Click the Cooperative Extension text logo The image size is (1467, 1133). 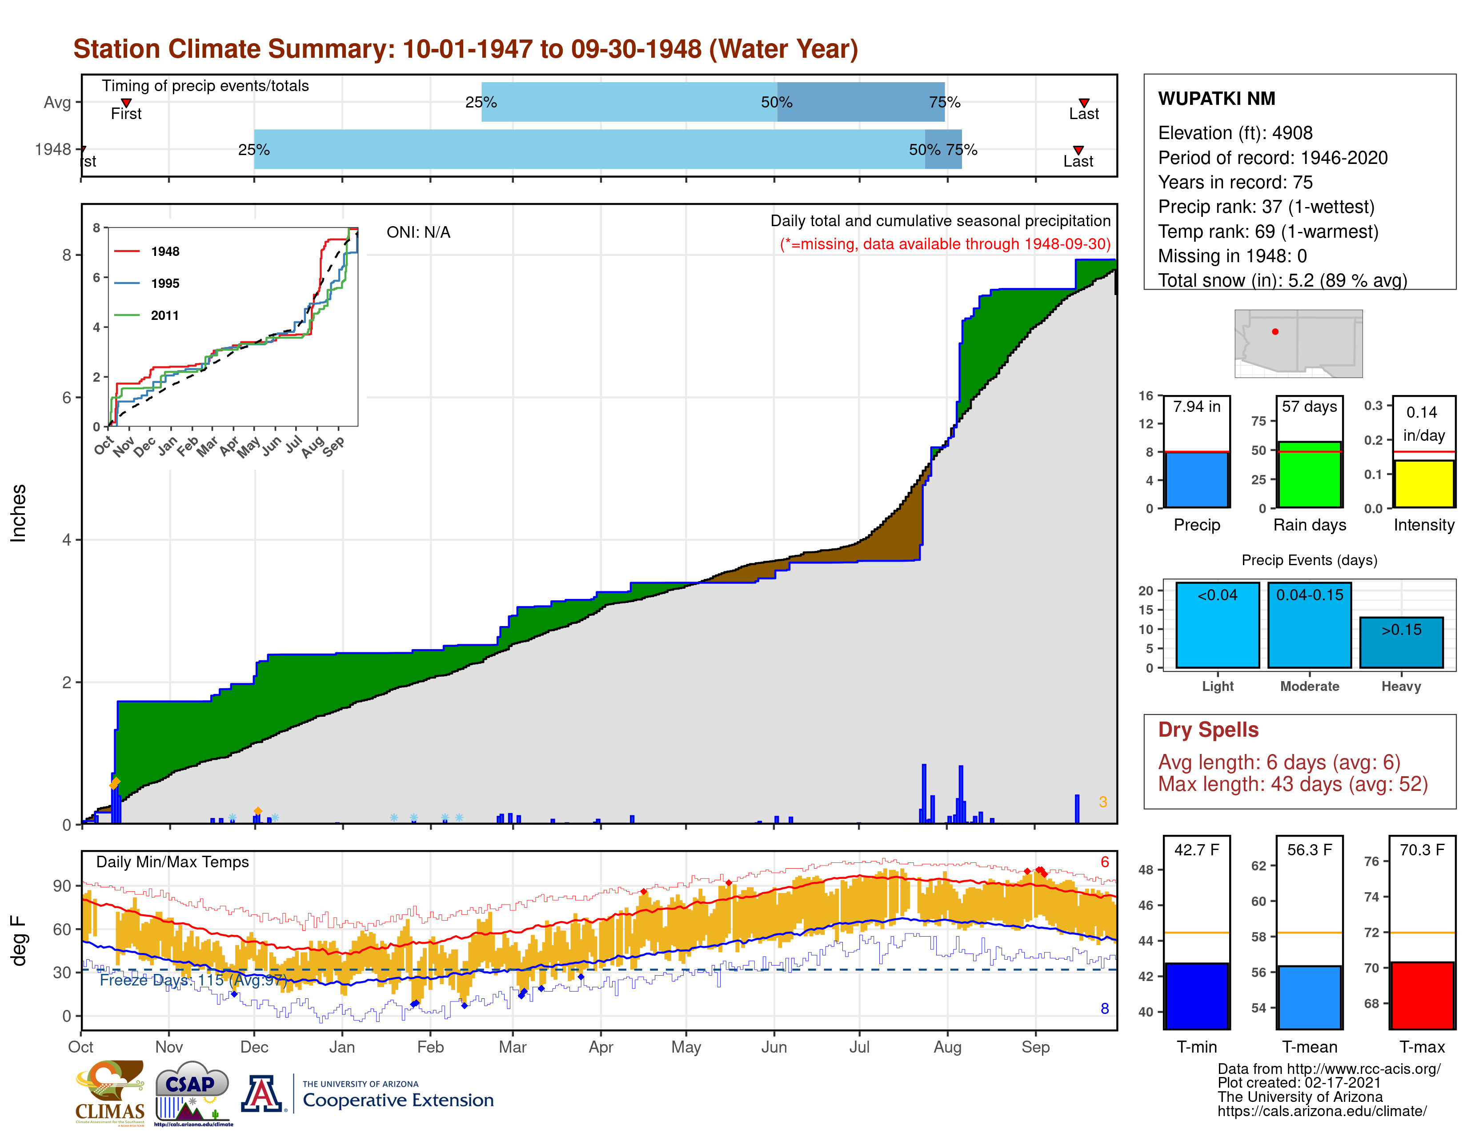pos(398,1095)
